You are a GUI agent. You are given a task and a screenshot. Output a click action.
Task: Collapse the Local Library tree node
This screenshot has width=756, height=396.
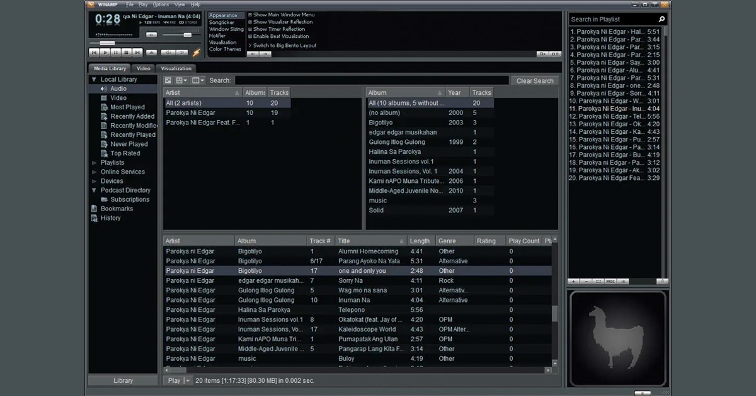click(94, 80)
